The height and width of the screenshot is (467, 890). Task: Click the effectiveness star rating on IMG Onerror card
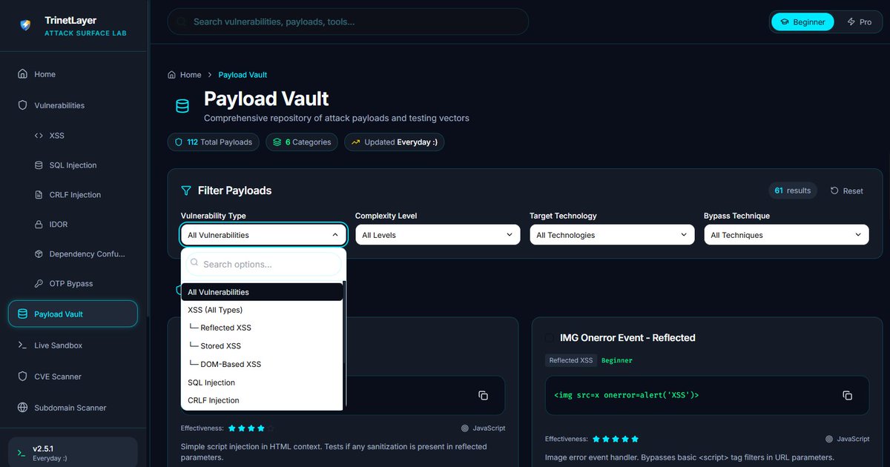(615, 438)
